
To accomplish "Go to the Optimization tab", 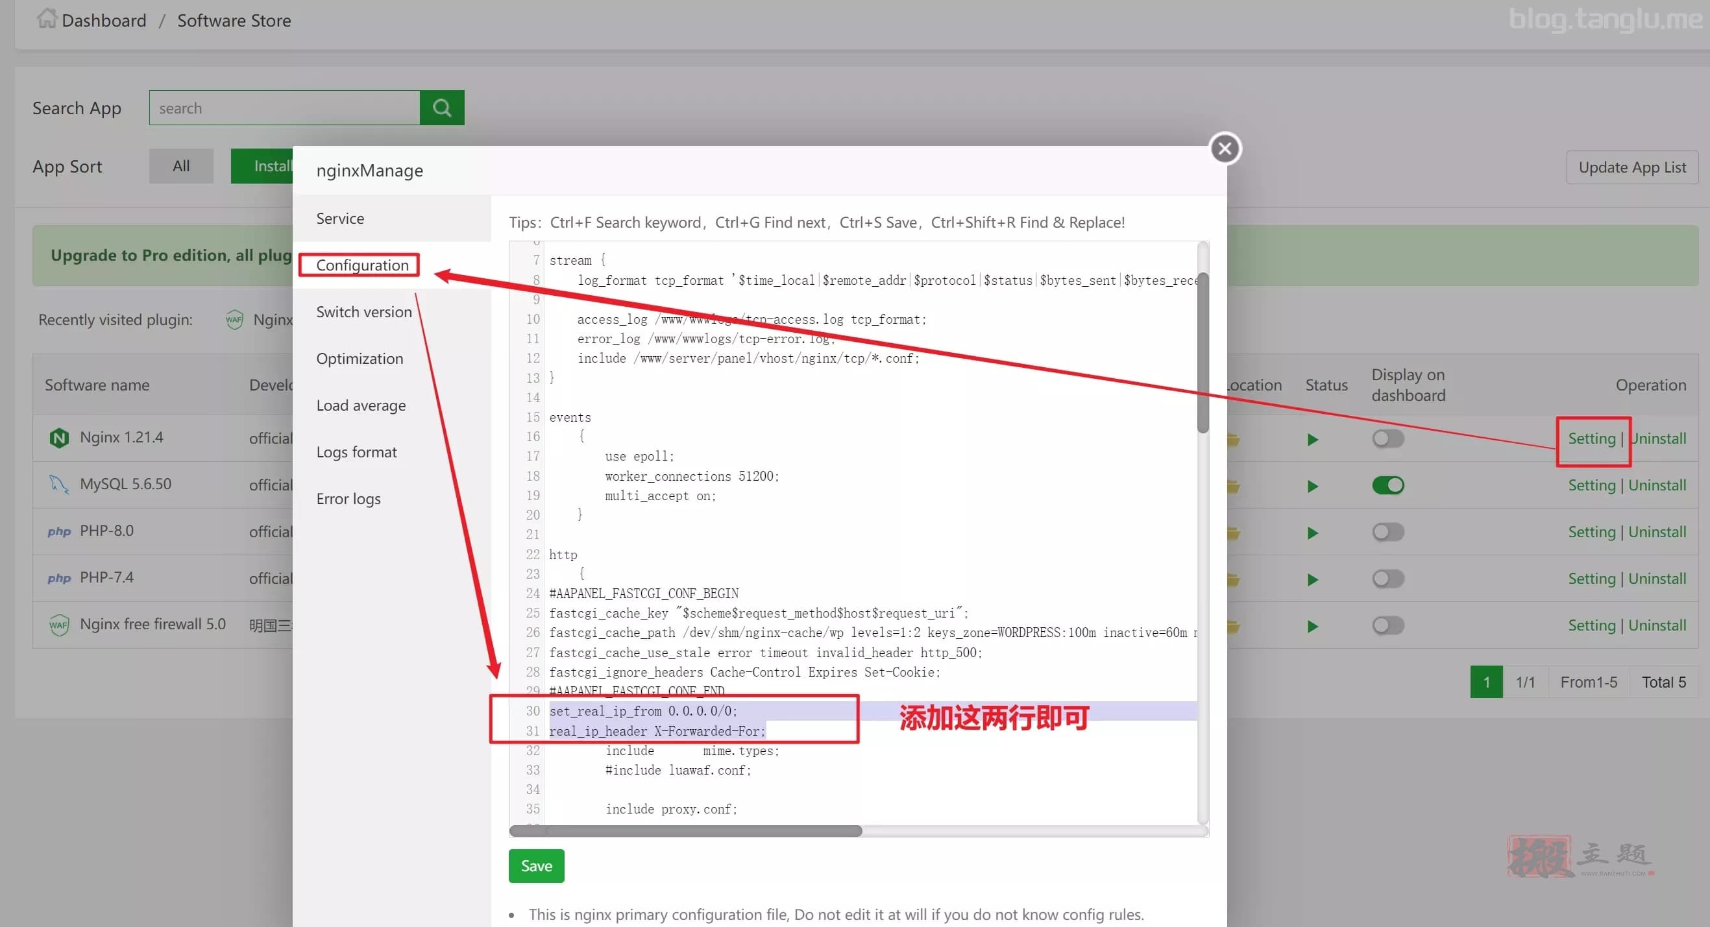I will [392, 358].
